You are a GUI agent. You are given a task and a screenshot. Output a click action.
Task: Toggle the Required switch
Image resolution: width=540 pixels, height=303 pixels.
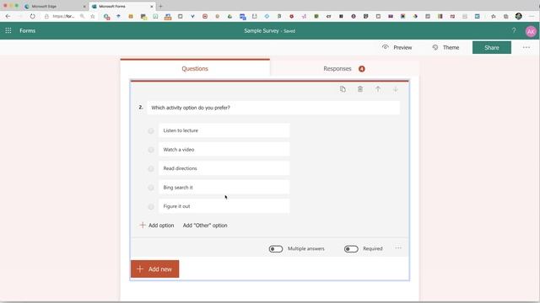pyautogui.click(x=351, y=249)
